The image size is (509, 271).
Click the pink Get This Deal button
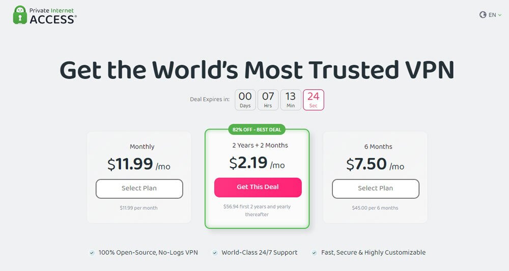point(258,187)
